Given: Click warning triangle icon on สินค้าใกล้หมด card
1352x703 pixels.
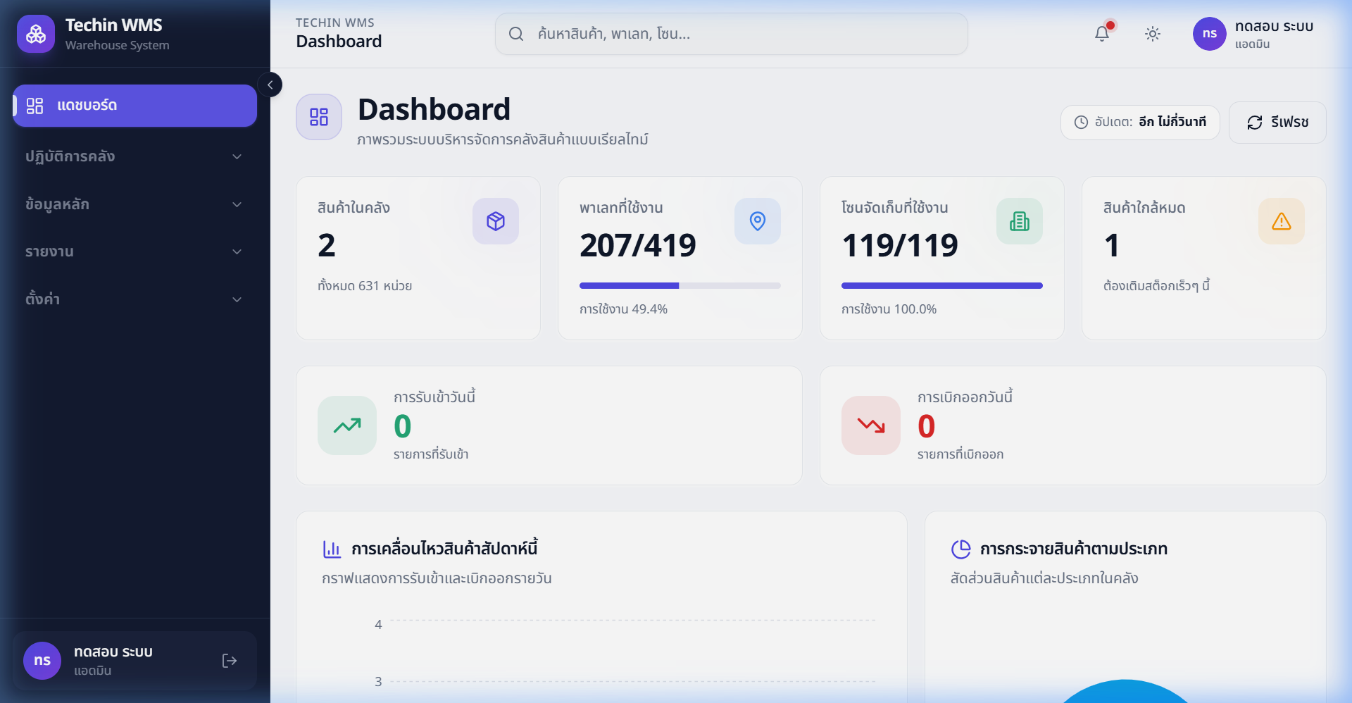Looking at the screenshot, I should coord(1282,221).
